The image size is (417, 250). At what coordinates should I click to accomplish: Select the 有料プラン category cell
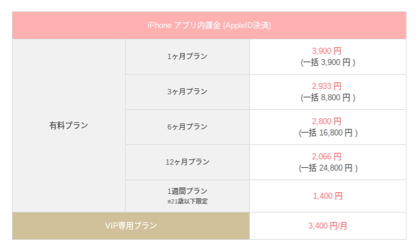click(68, 125)
